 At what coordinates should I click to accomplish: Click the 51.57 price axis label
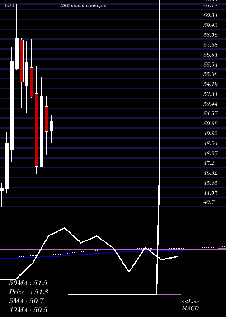pyautogui.click(x=211, y=114)
